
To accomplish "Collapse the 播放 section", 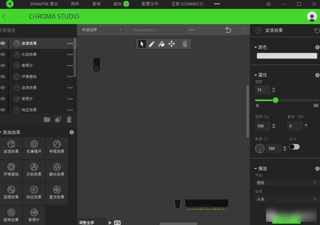I will [x=256, y=169].
